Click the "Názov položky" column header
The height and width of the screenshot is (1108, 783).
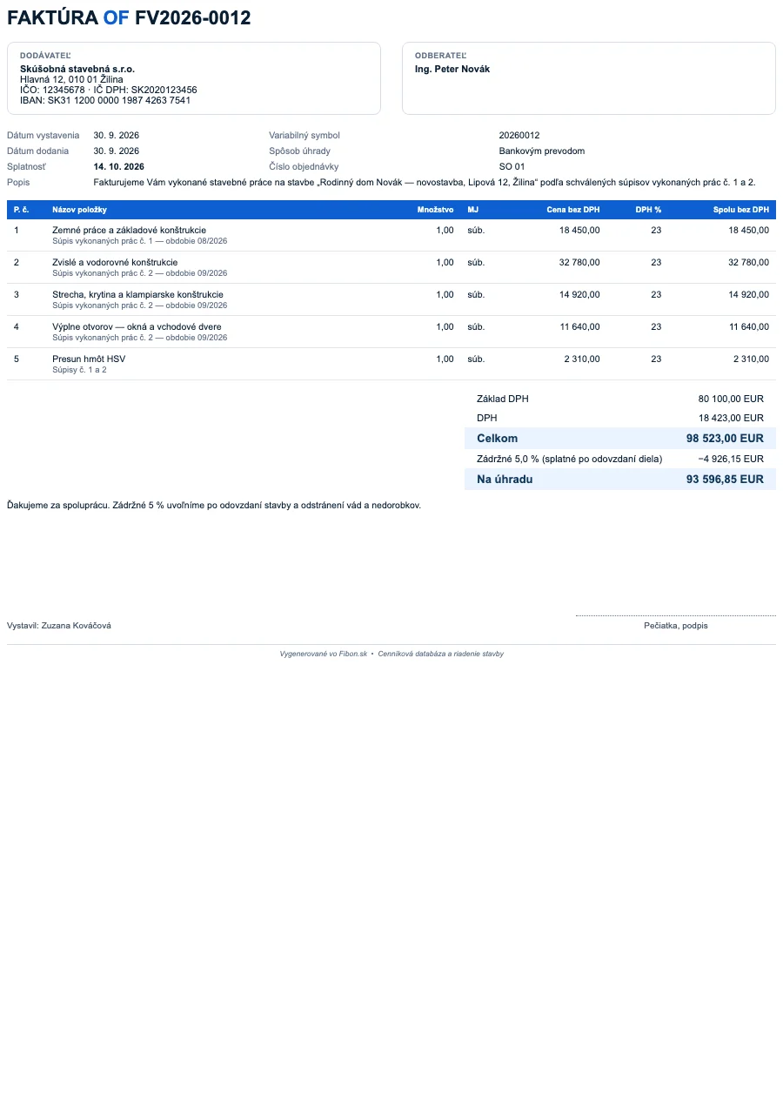[79, 210]
